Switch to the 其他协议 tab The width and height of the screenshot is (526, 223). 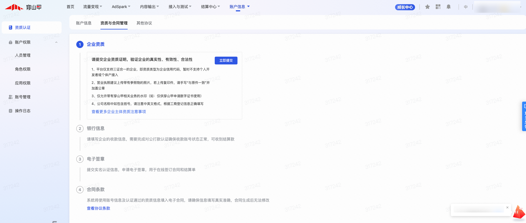[144, 23]
